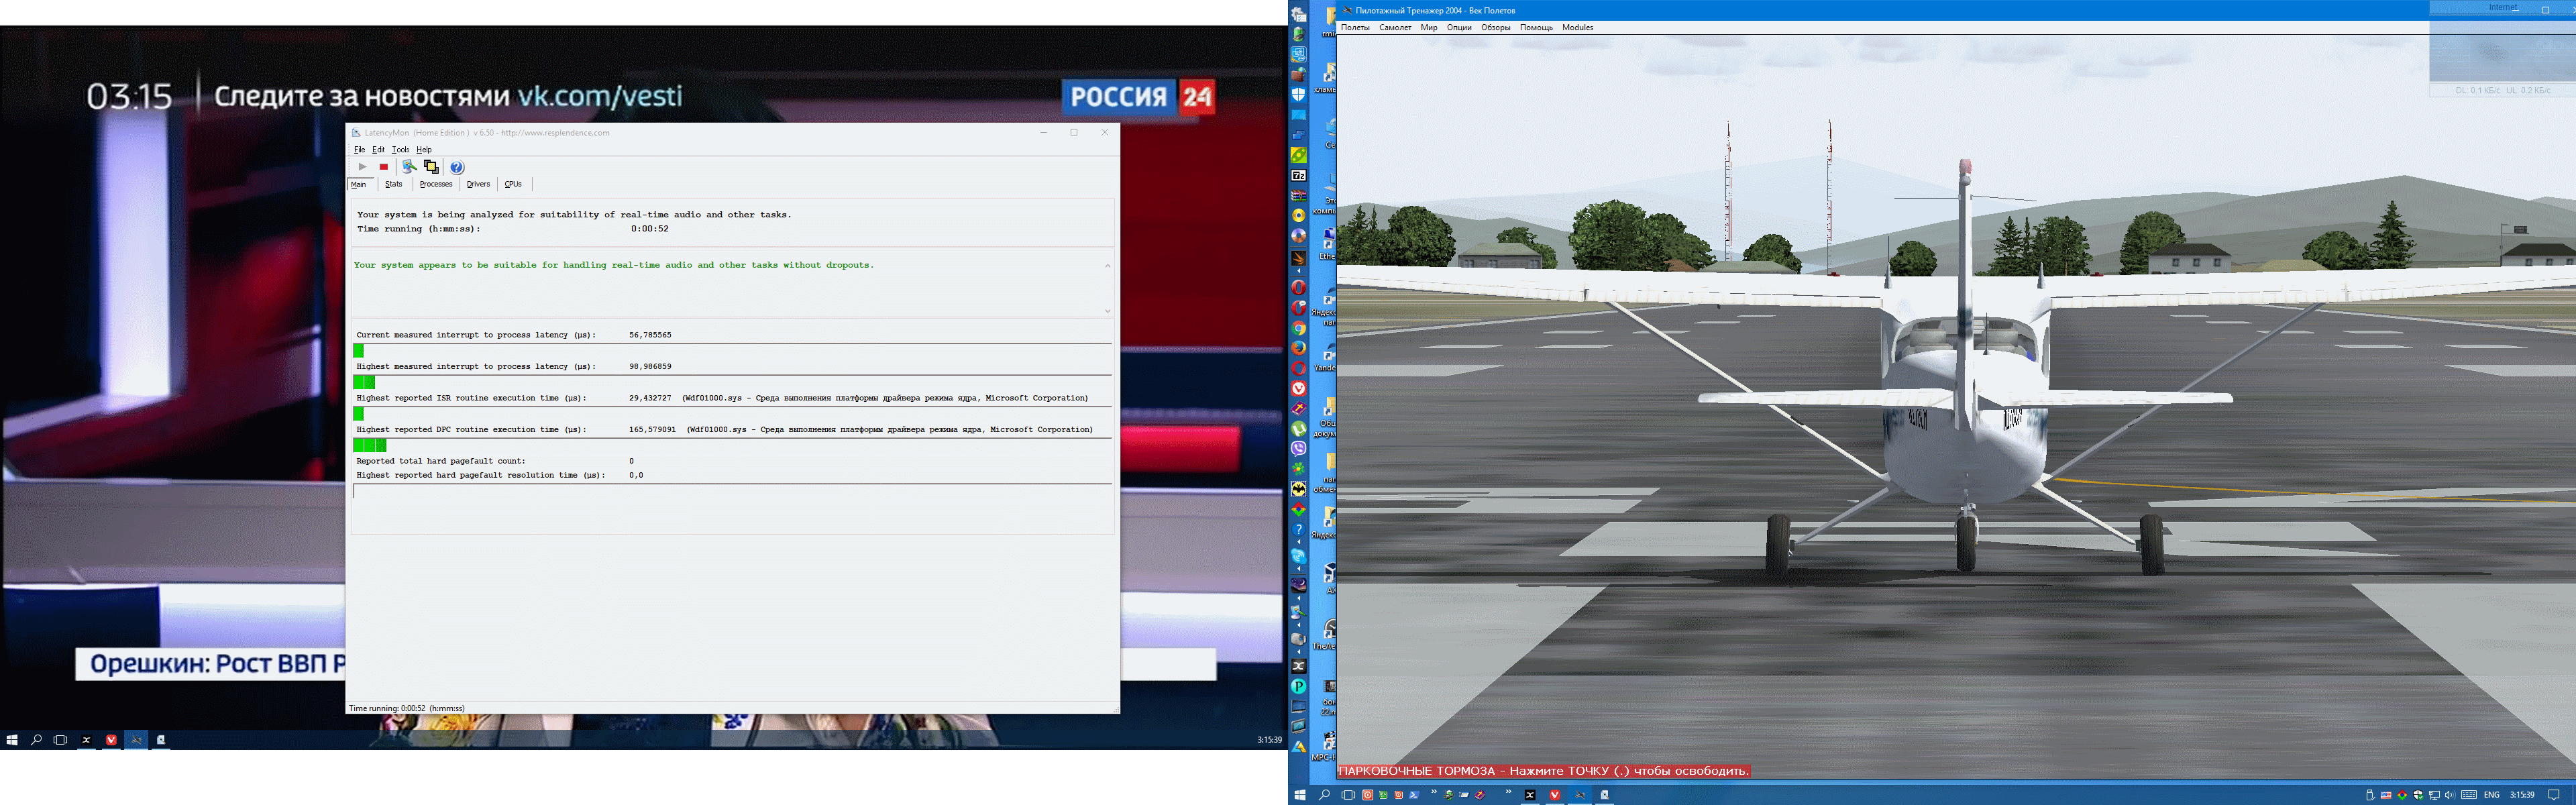
Task: Select the CPUs tab
Action: 513,184
